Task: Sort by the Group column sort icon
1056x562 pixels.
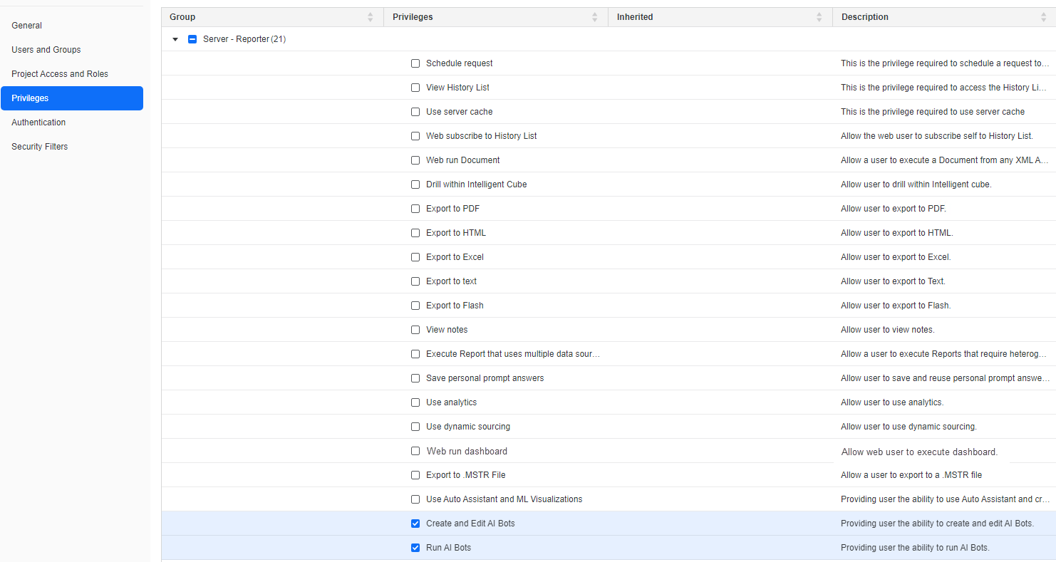Action: point(370,17)
